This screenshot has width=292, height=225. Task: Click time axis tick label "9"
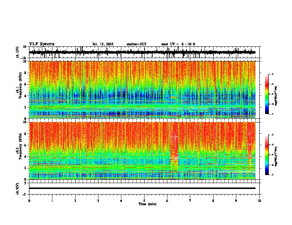click(x=236, y=201)
